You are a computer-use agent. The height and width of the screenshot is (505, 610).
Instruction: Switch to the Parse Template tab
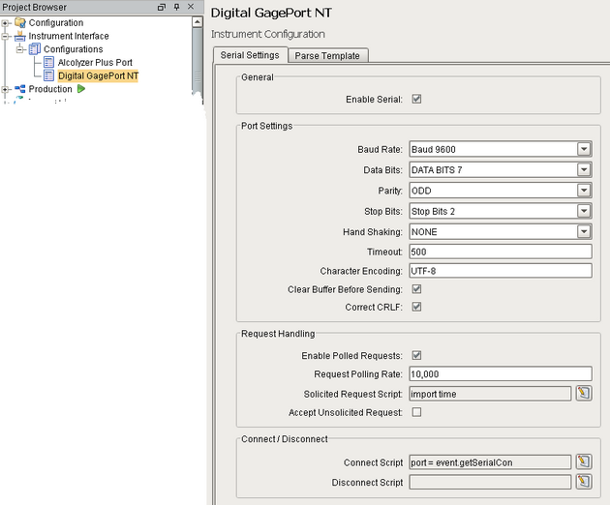[327, 55]
